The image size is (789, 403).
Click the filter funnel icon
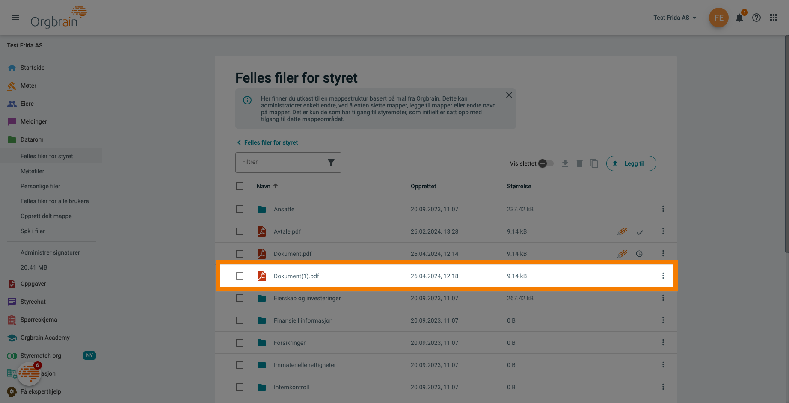331,163
